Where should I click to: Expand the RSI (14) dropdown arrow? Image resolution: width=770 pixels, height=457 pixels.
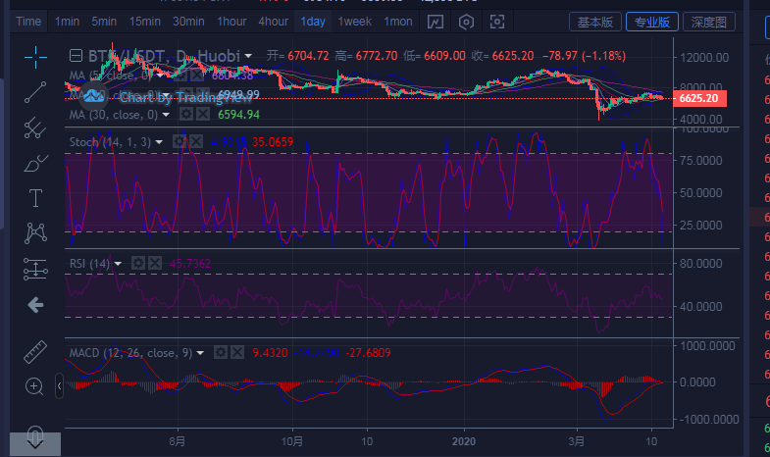point(118,264)
